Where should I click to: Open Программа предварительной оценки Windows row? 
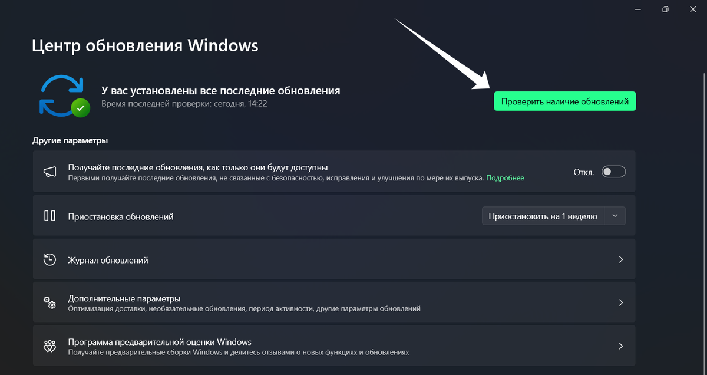coord(334,346)
